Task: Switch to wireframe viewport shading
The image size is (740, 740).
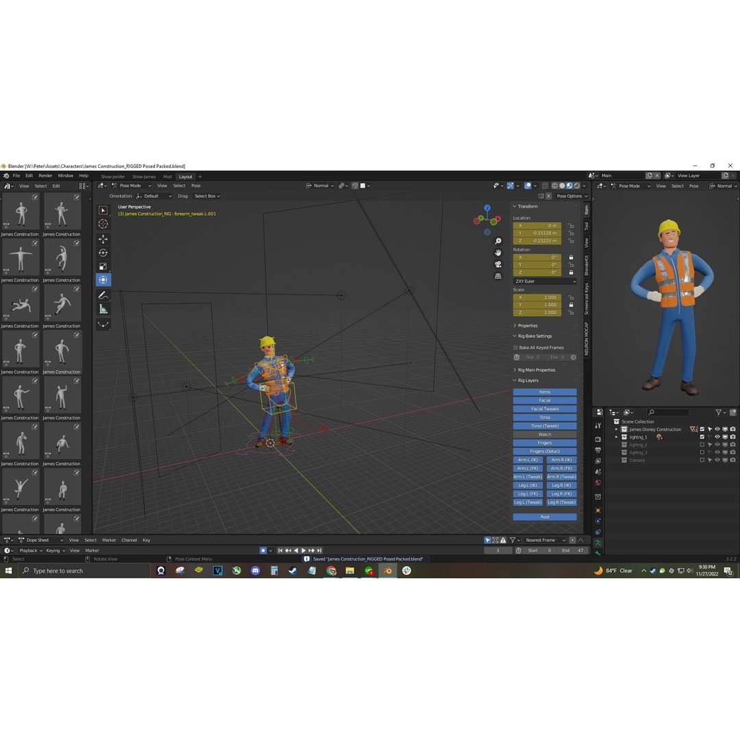Action: 554,186
